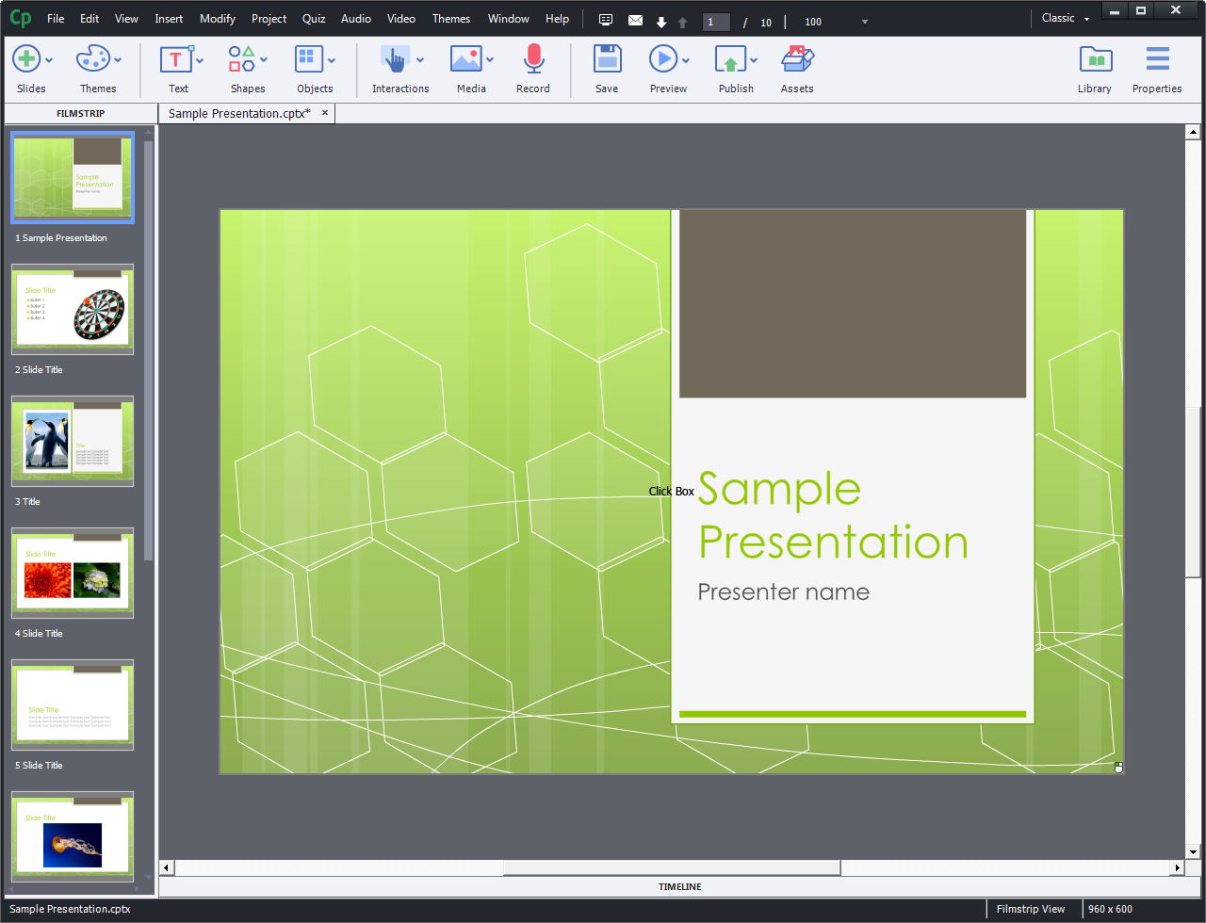Image resolution: width=1206 pixels, height=923 pixels.
Task: Open the Slides tool icon
Action: [25, 58]
